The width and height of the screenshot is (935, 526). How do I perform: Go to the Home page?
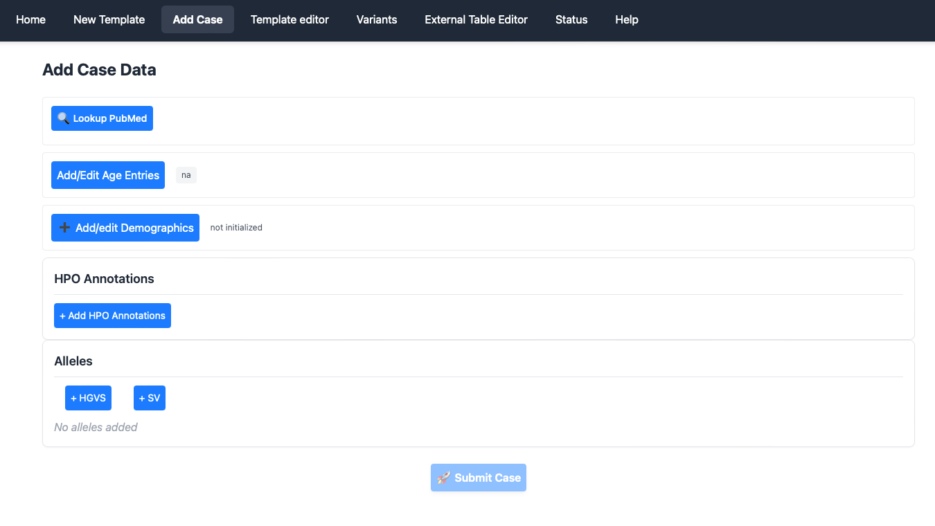point(30,19)
